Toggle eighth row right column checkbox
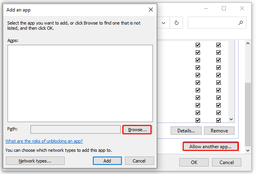 tap(218, 98)
